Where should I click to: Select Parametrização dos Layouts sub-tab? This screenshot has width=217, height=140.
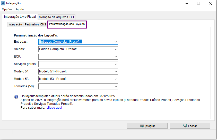pyautogui.click(x=67, y=24)
